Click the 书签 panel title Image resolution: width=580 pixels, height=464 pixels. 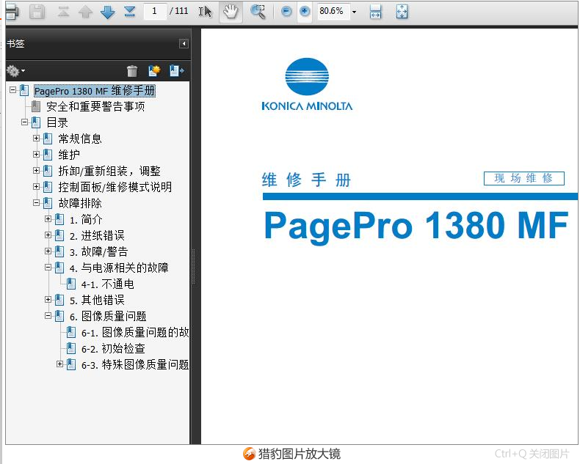pos(15,43)
